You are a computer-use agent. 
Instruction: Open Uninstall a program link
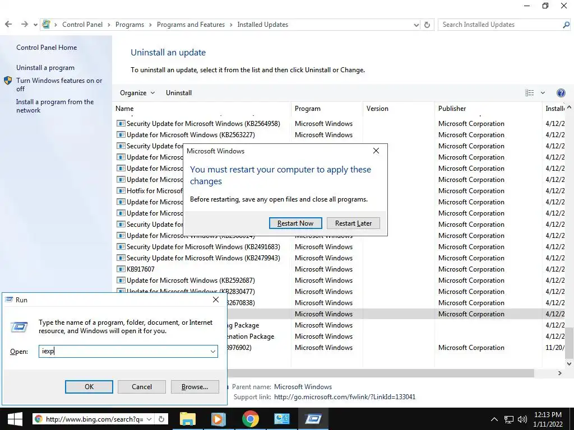[45, 68]
